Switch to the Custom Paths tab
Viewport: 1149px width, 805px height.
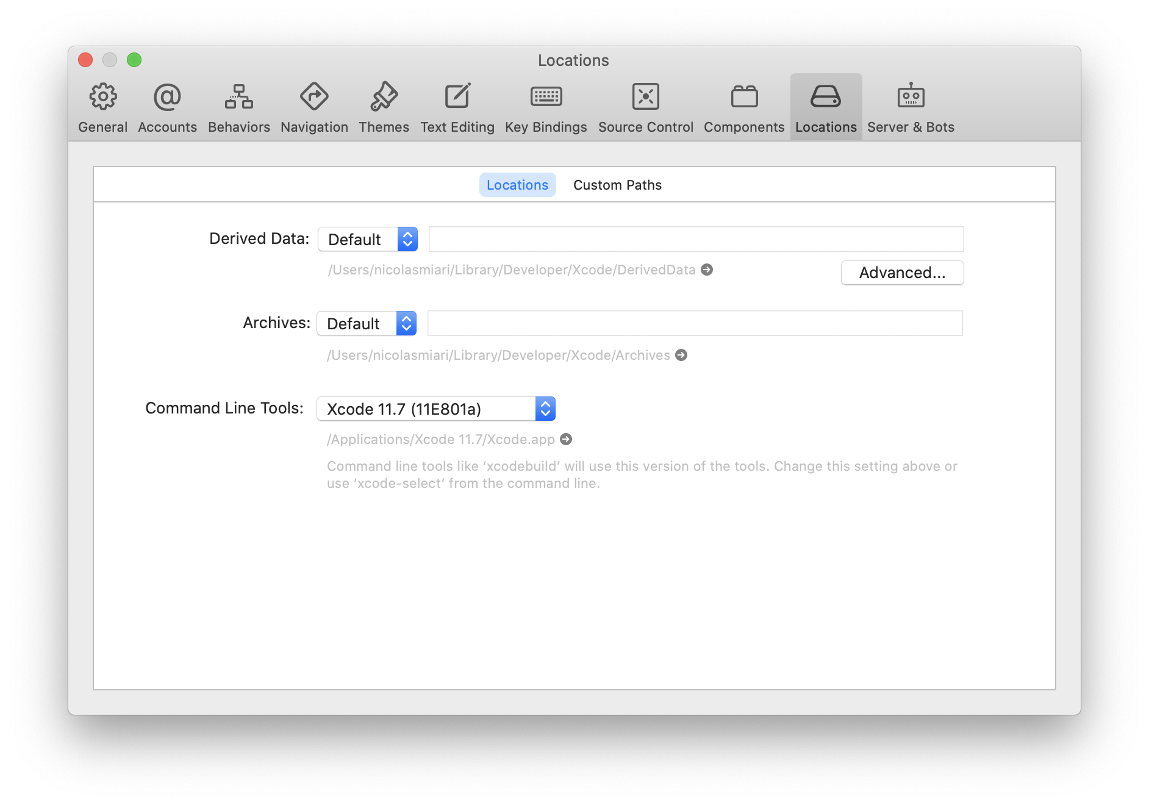(x=617, y=185)
